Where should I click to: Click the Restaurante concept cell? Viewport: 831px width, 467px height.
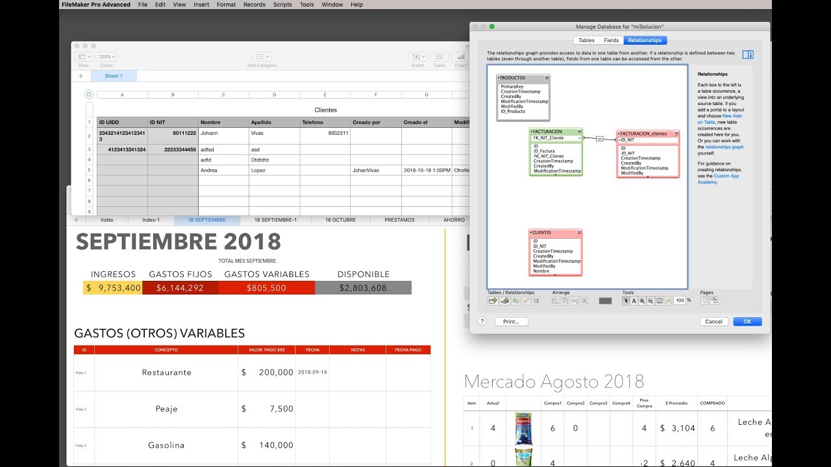(x=166, y=372)
